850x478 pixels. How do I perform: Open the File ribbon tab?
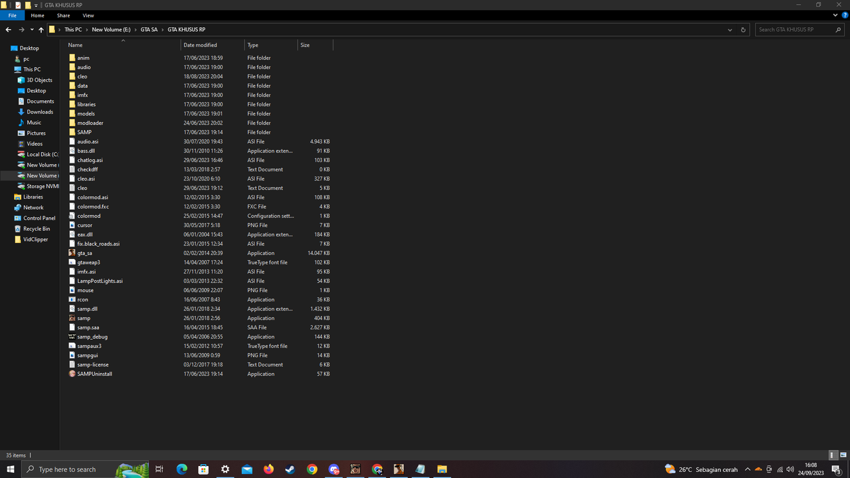[x=12, y=15]
